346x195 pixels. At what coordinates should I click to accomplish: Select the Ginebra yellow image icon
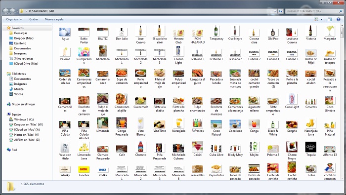pos(84,169)
